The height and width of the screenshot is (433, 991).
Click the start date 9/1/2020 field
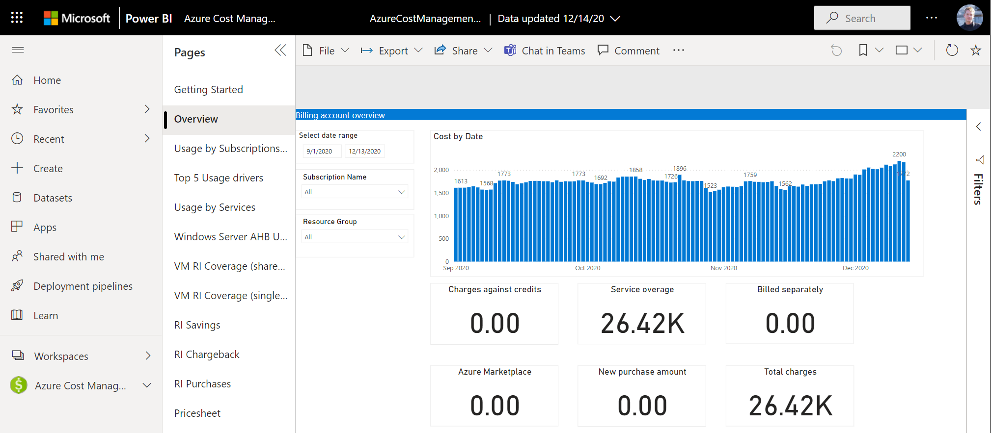[322, 151]
